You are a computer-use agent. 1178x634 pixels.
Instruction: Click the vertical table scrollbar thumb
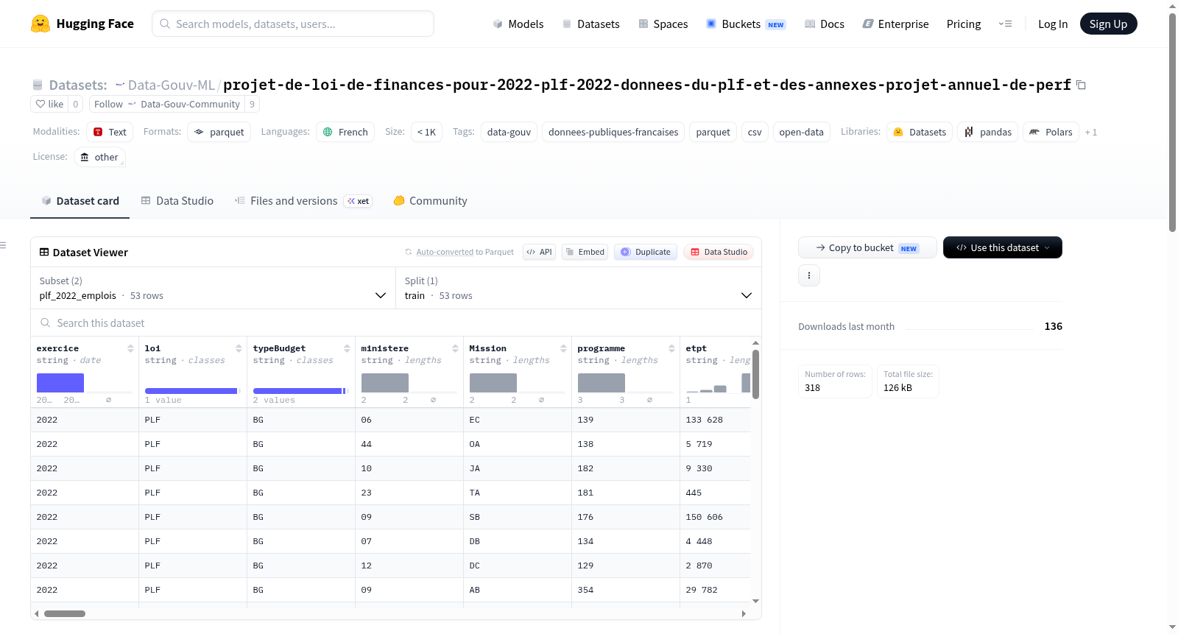[x=755, y=373]
